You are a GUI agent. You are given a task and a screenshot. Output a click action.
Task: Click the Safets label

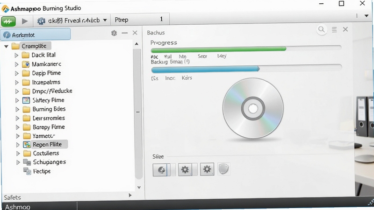coord(13,197)
